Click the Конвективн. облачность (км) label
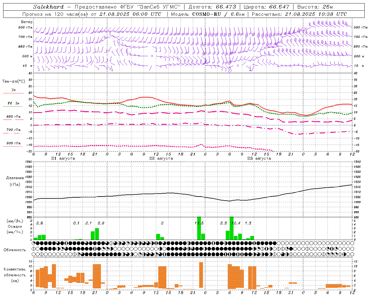Viewport: 369px width, 295px height. click(x=15, y=275)
